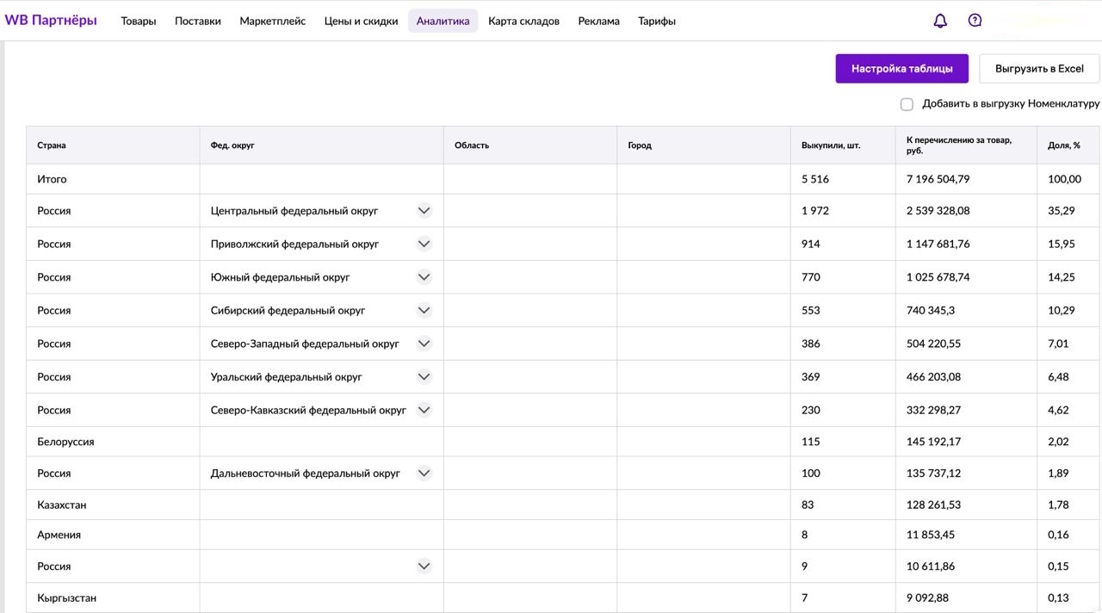The image size is (1102, 613).
Task: Click the WB Партнёры logo
Action: point(51,21)
